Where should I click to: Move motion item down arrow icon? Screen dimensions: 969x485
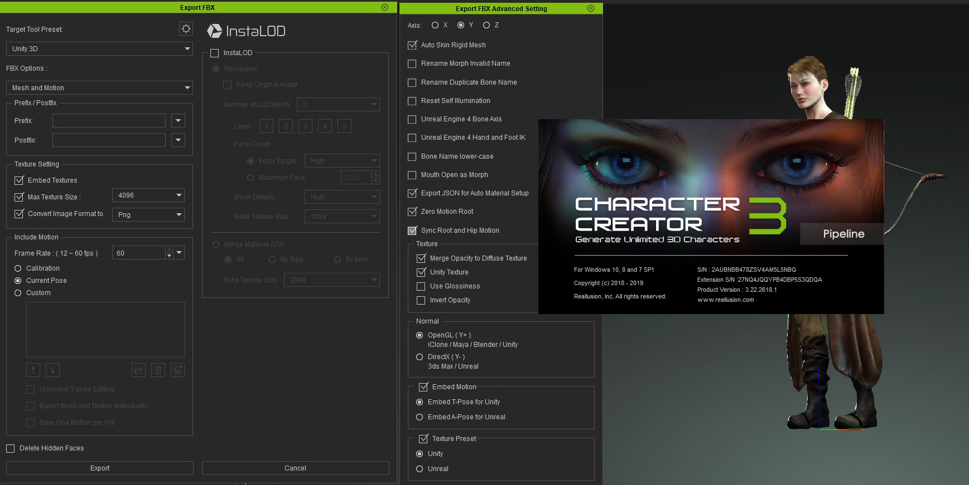[53, 370]
